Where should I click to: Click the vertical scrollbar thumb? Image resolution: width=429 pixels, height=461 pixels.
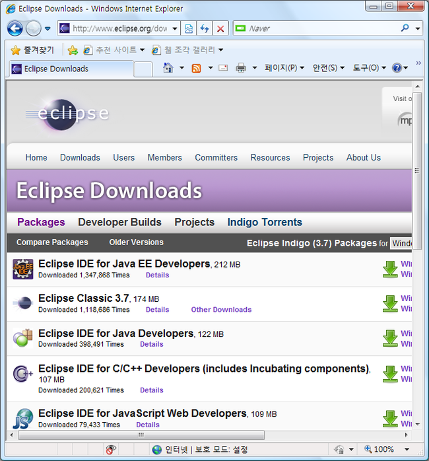tap(417, 171)
